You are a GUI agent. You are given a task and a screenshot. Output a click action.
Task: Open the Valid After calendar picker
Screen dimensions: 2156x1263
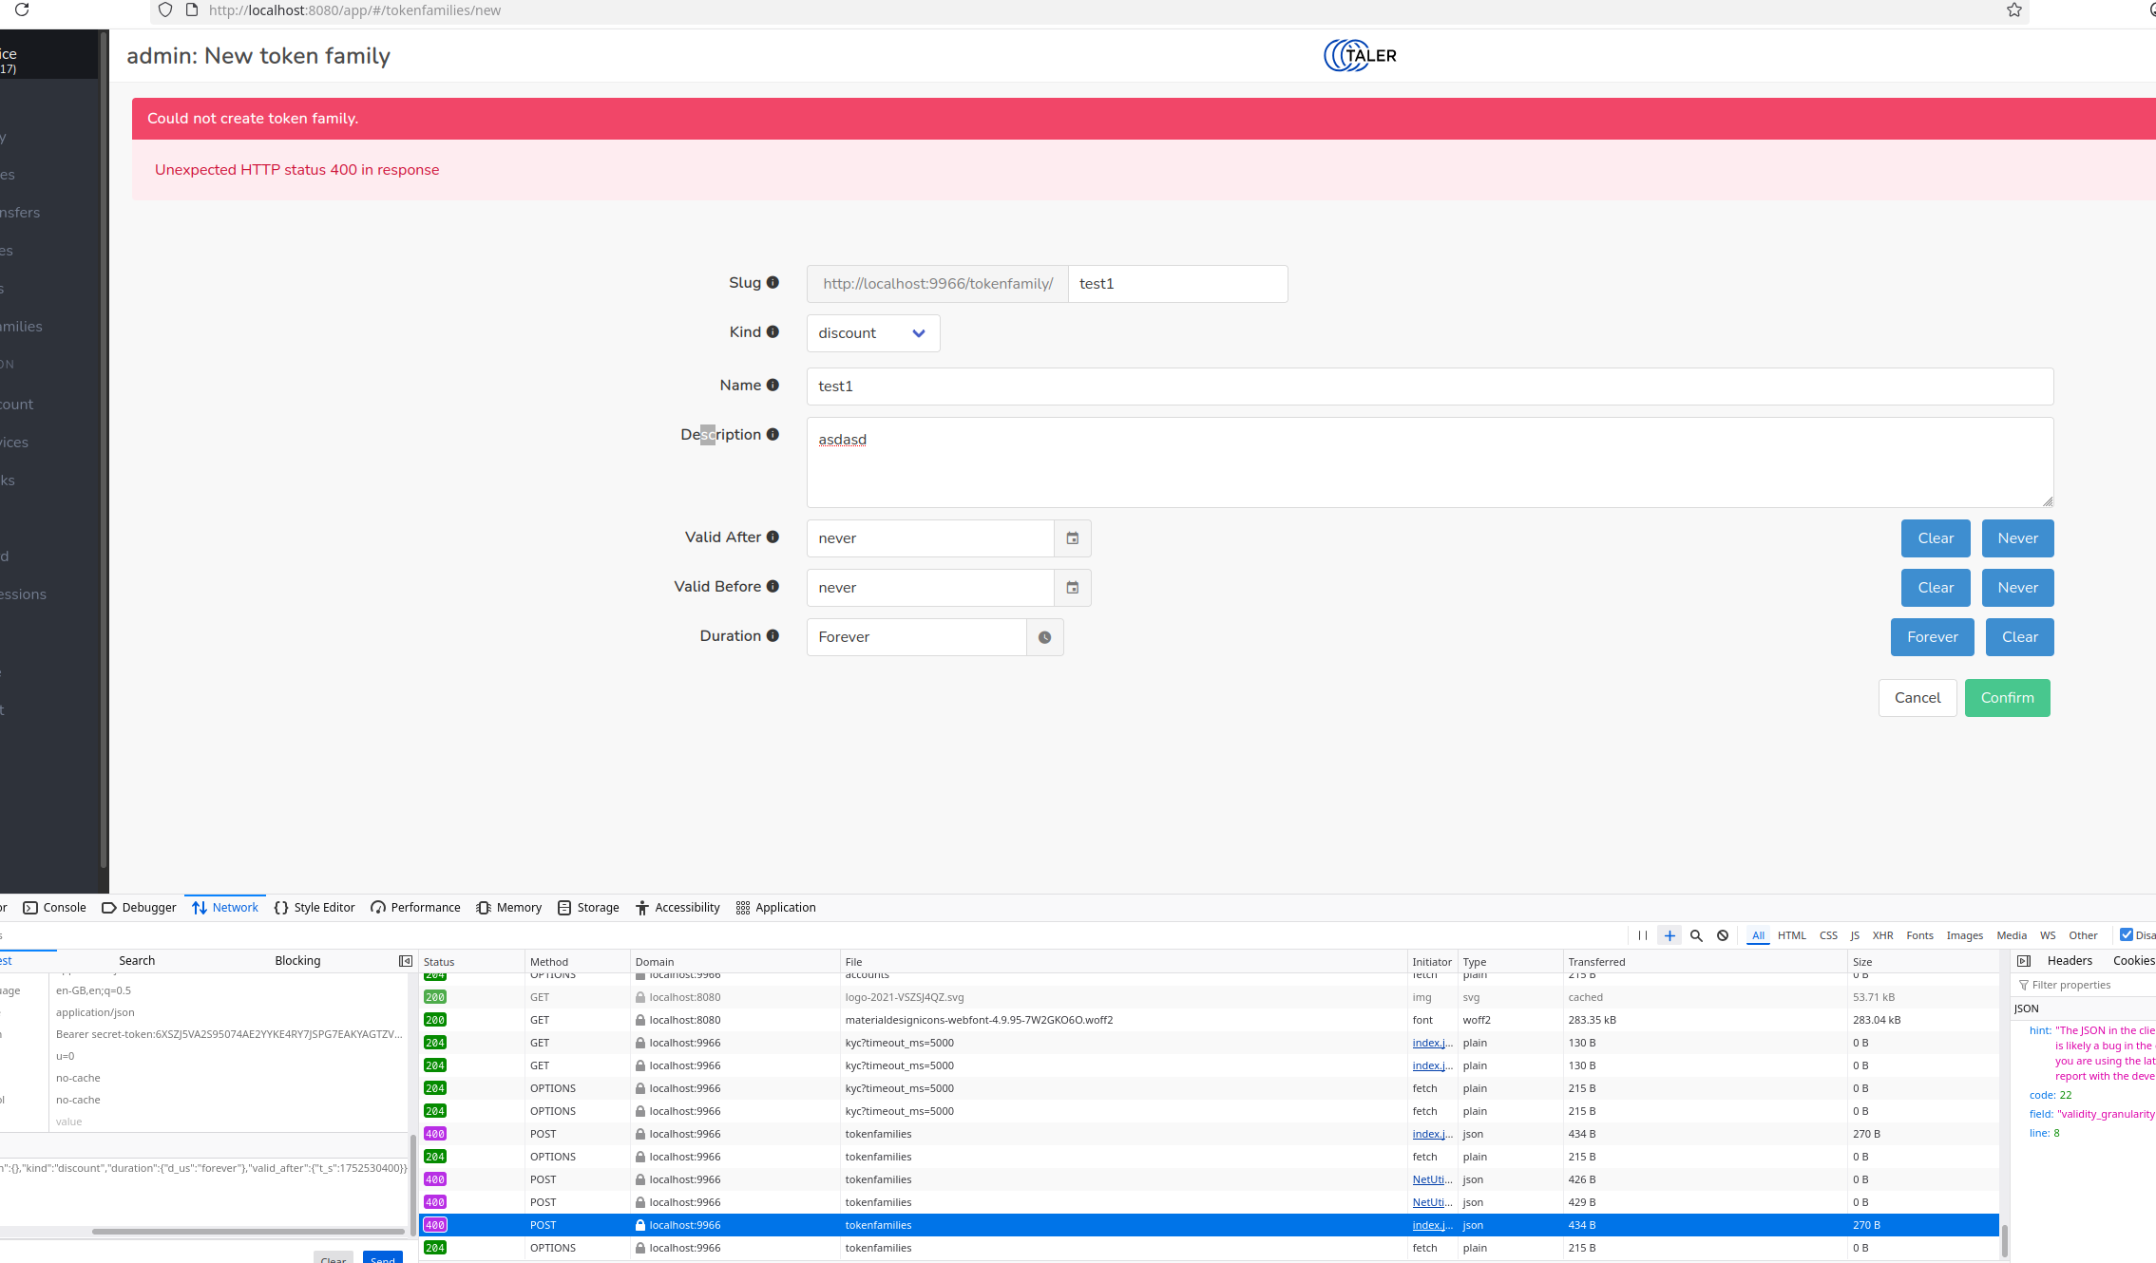coord(1072,538)
